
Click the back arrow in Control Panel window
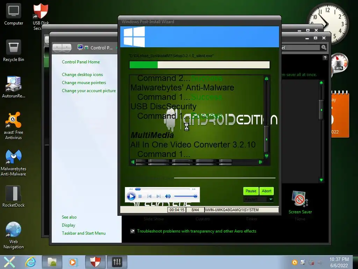(57, 47)
